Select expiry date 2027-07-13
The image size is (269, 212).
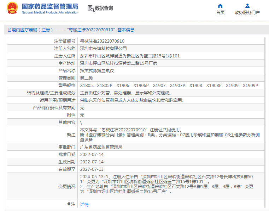[92, 169]
